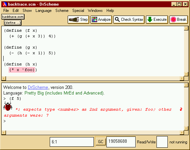This screenshot has width=190, height=150.
Task: Open the (define ...) popup menu
Action: (13, 23)
